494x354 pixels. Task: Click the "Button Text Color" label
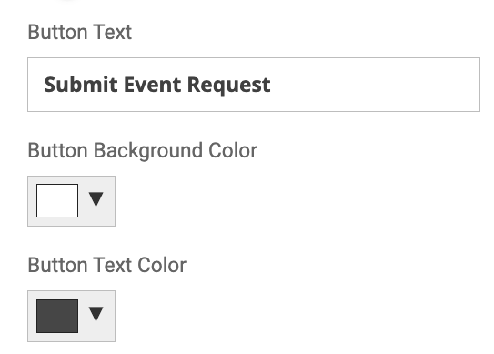(x=107, y=265)
